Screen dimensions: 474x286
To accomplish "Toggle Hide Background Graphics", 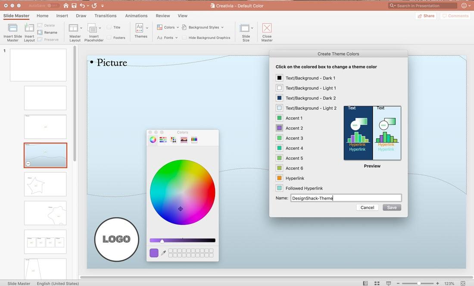I will click(183, 37).
